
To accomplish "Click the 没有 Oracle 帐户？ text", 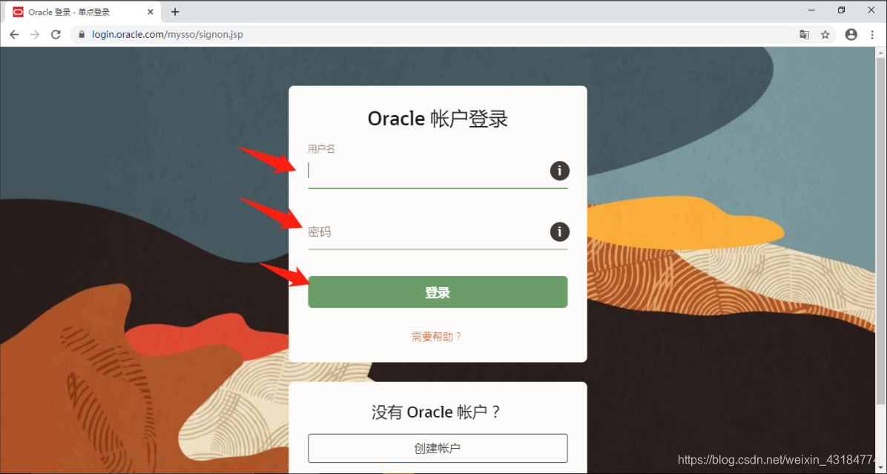I will [x=436, y=412].
